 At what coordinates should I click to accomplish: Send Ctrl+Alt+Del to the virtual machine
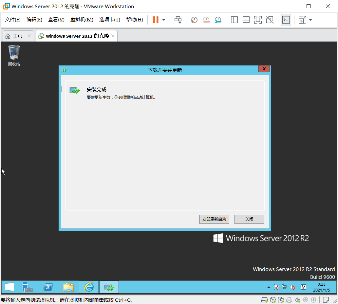178,20
